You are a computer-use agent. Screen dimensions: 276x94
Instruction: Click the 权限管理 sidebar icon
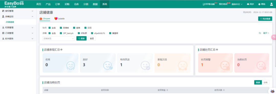pos(3,28)
